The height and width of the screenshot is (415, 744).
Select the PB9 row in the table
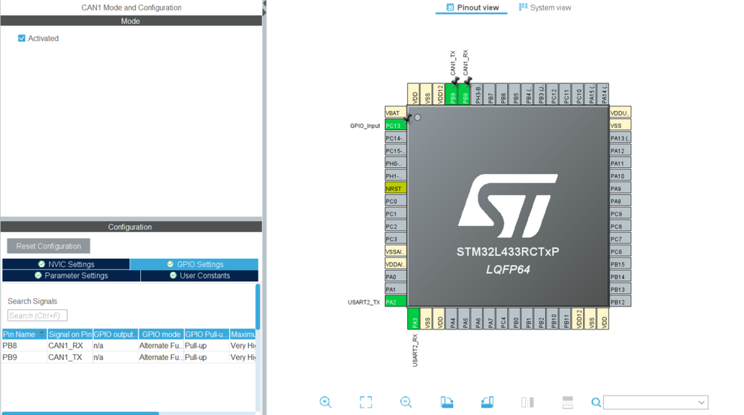point(129,357)
